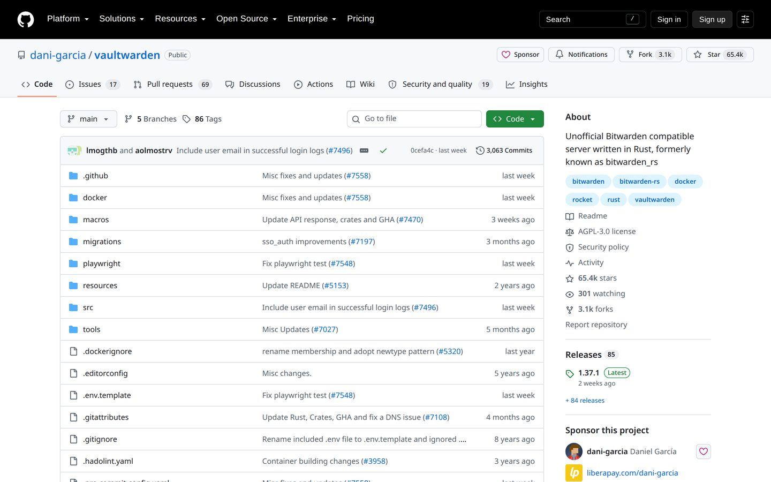
Task: Open the migrations folder icon
Action: pos(73,242)
